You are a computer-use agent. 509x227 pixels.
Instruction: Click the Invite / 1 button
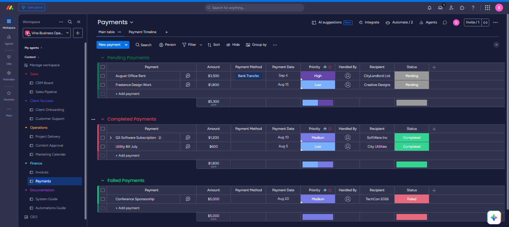click(473, 22)
